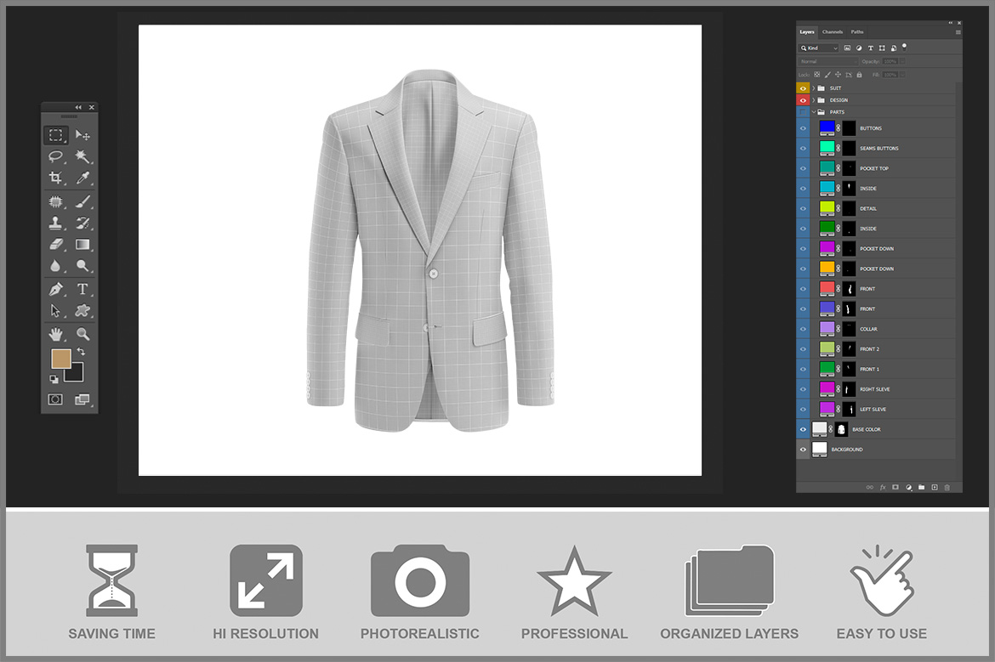Select the Horizontal Type tool
Screen dimensions: 995x662
82,289
